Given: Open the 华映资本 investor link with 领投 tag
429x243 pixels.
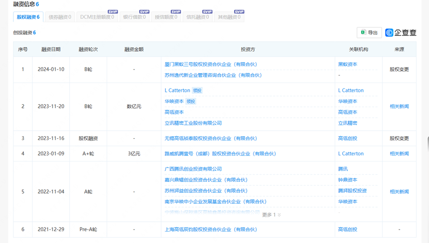Looking at the screenshot, I should click(174, 101).
